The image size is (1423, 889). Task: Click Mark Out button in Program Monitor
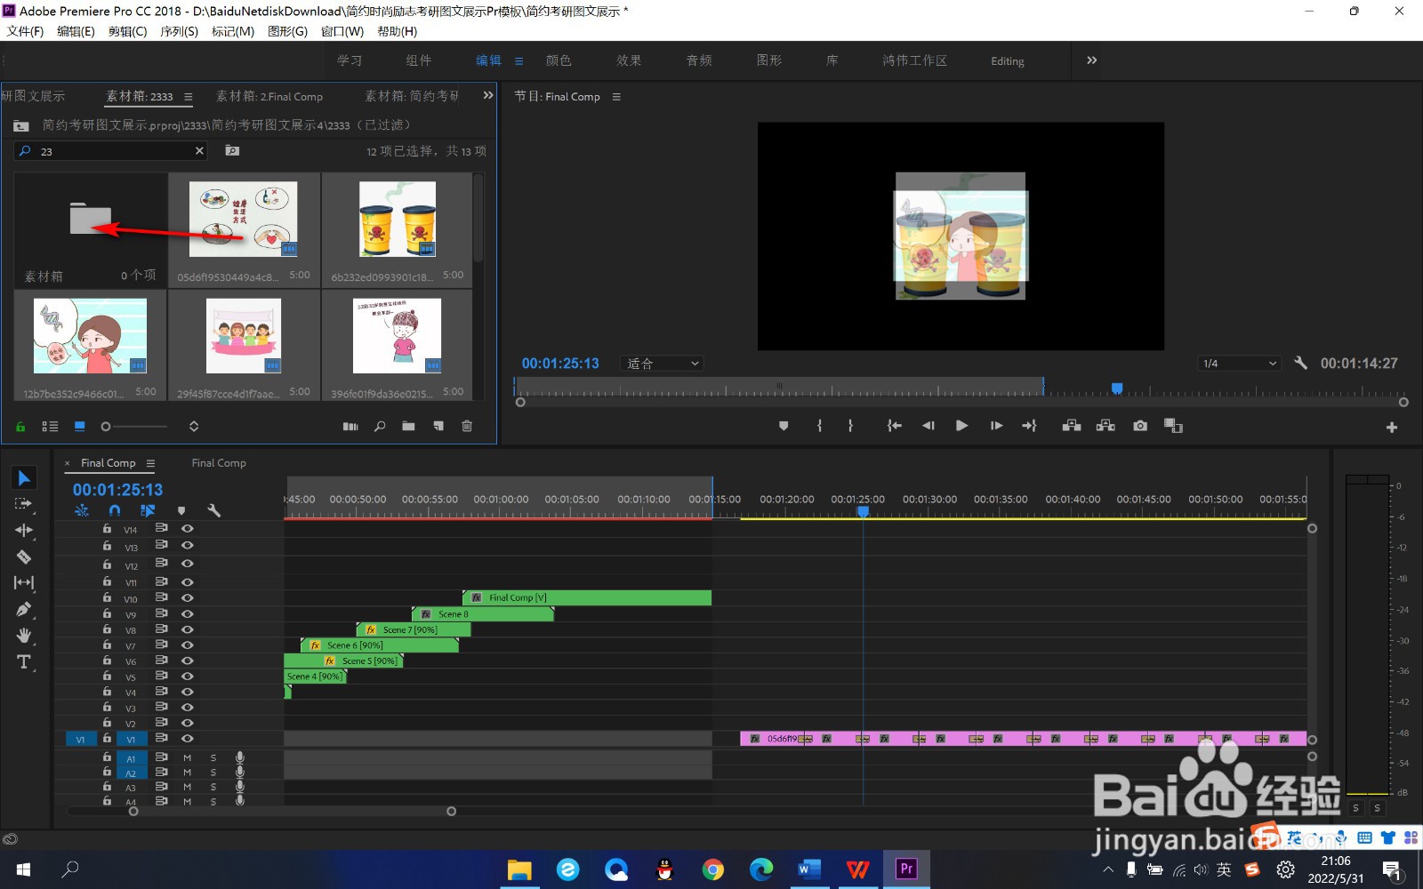point(851,426)
